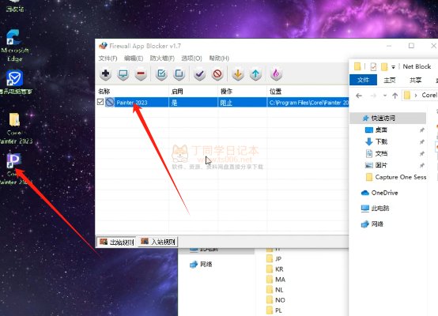Open the quick access toolbar dropdown arrow
The image size is (438, 316).
393,67
